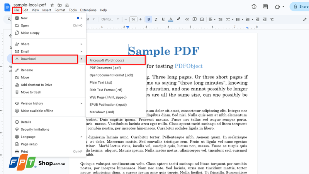This screenshot has width=309, height=174.
Task: Expand Version history submenu
Action: 49,103
